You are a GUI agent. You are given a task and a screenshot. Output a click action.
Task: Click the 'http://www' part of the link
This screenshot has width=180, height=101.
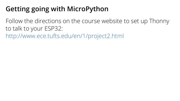tap(21, 36)
